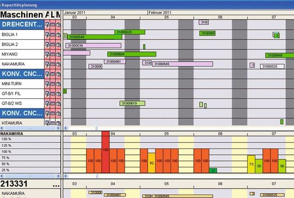Click the green 58 utilization bar
The width and height of the screenshot is (294, 198).
click(259, 166)
